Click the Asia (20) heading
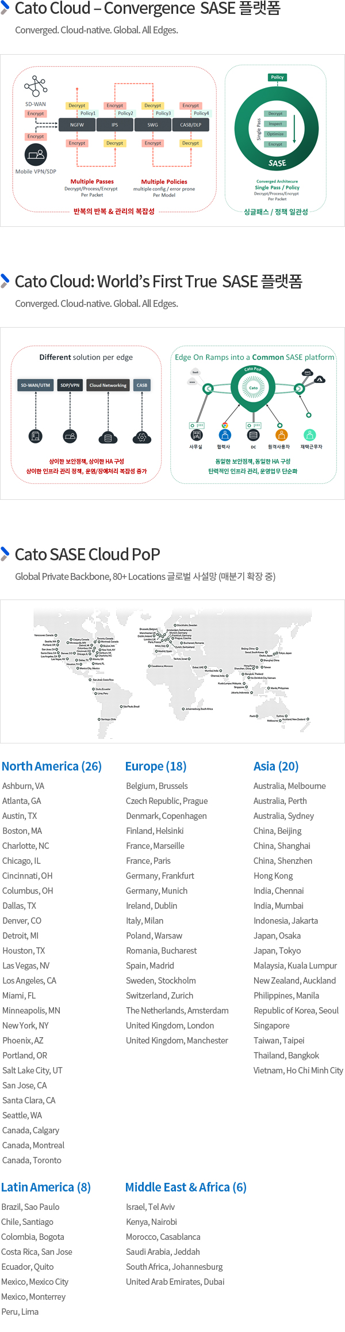The width and height of the screenshot is (345, 1332). tap(276, 766)
